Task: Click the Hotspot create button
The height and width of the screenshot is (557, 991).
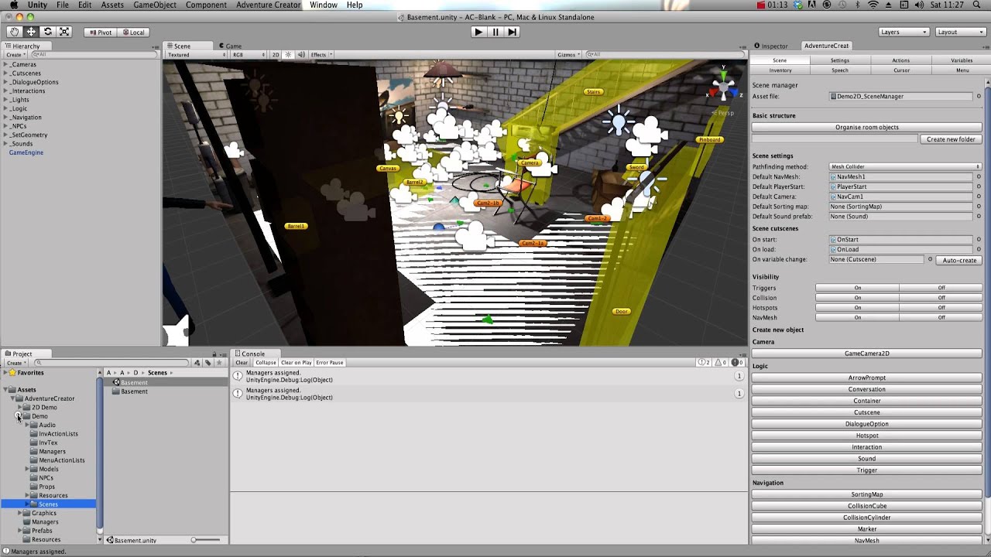Action: (x=867, y=436)
